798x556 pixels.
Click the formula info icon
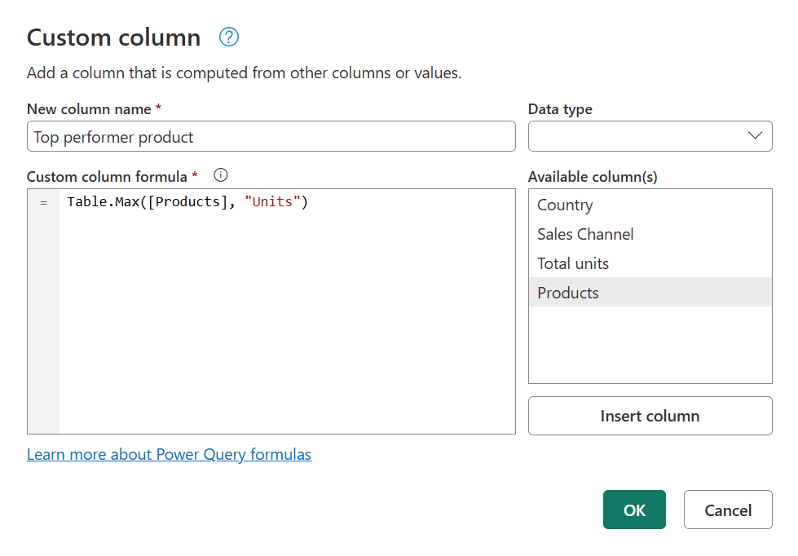(x=219, y=175)
